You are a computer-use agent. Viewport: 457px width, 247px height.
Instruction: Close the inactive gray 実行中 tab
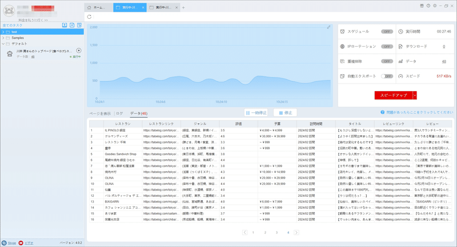tap(177, 7)
